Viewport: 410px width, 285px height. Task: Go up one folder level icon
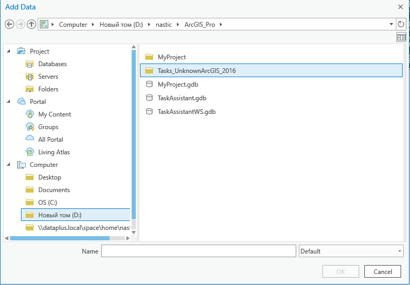click(x=31, y=25)
